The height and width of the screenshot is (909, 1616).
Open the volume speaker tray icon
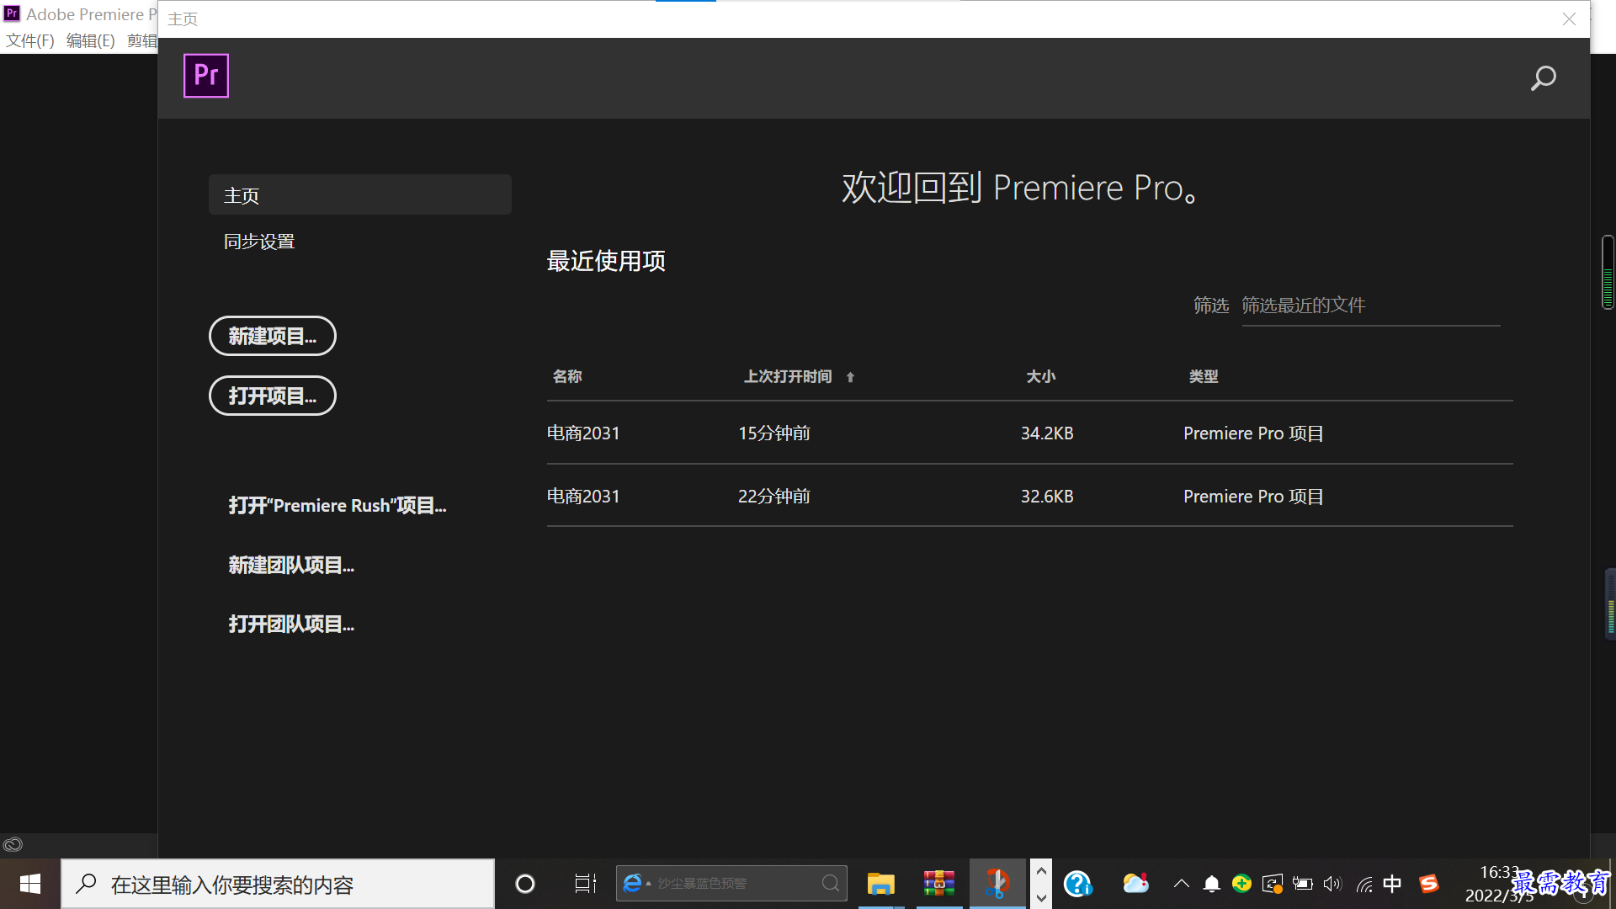(1332, 884)
